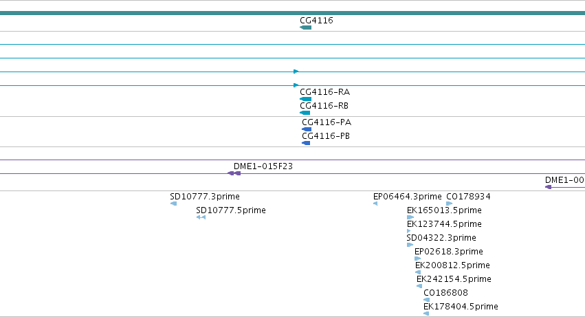
Task: Click the CO186808 label
Action: pos(445,293)
